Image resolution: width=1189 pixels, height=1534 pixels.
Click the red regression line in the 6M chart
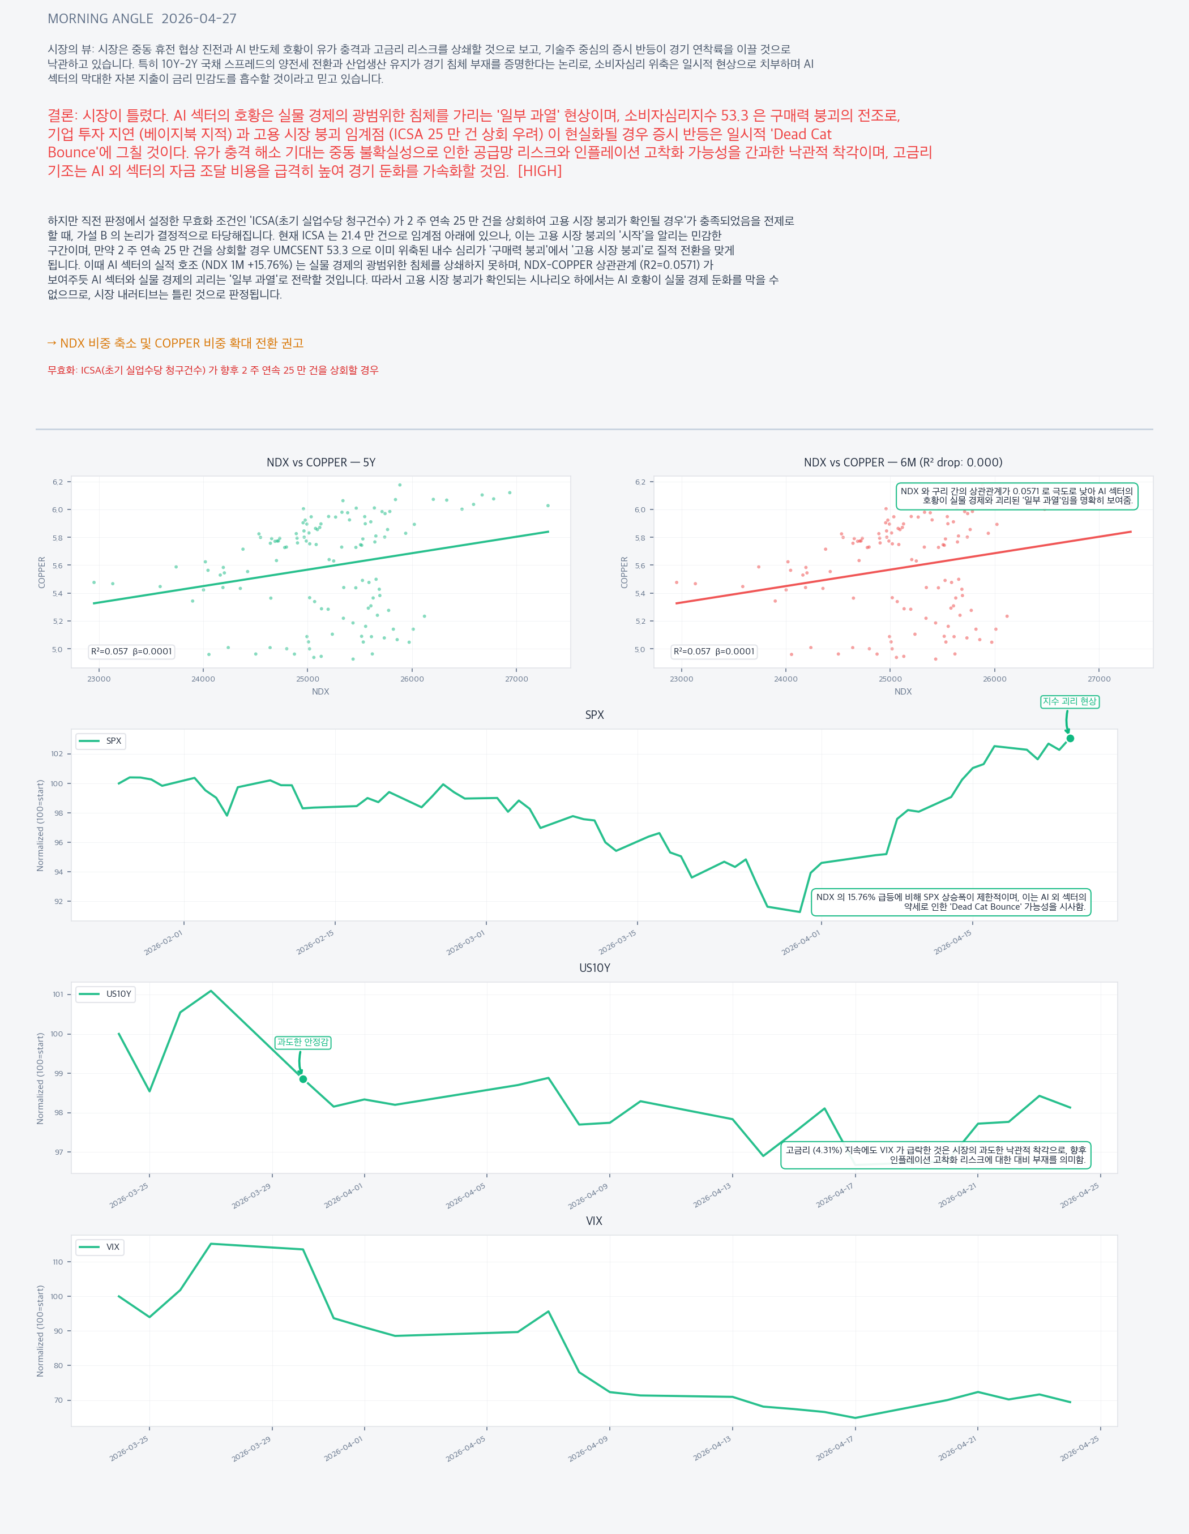[903, 568]
